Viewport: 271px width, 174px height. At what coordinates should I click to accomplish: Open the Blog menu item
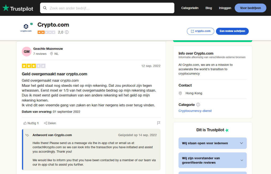209,8
